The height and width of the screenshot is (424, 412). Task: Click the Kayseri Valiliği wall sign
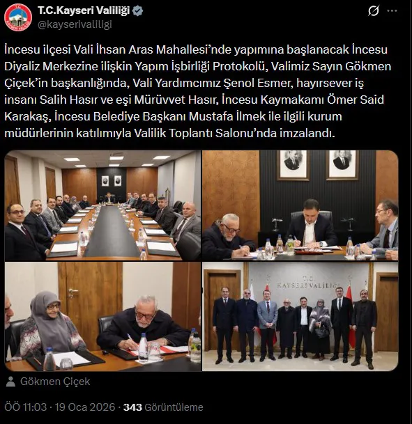pyautogui.click(x=308, y=283)
